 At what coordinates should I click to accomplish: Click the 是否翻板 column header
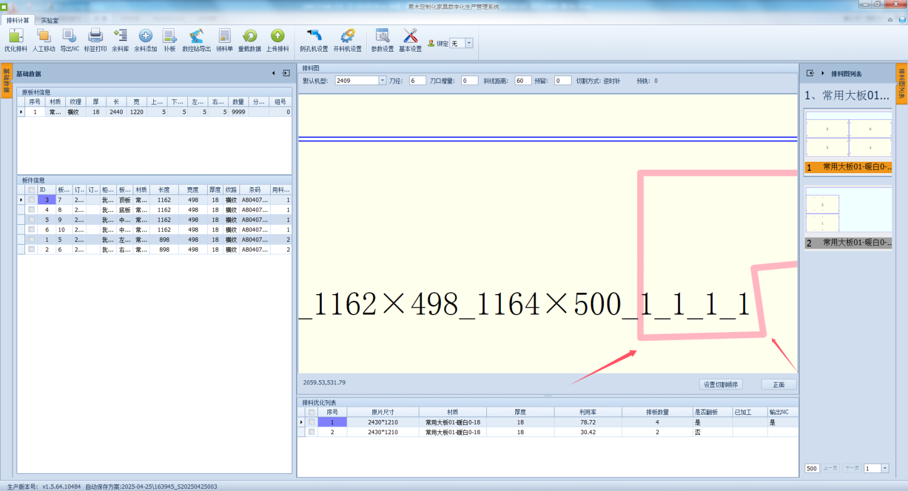(x=712, y=412)
